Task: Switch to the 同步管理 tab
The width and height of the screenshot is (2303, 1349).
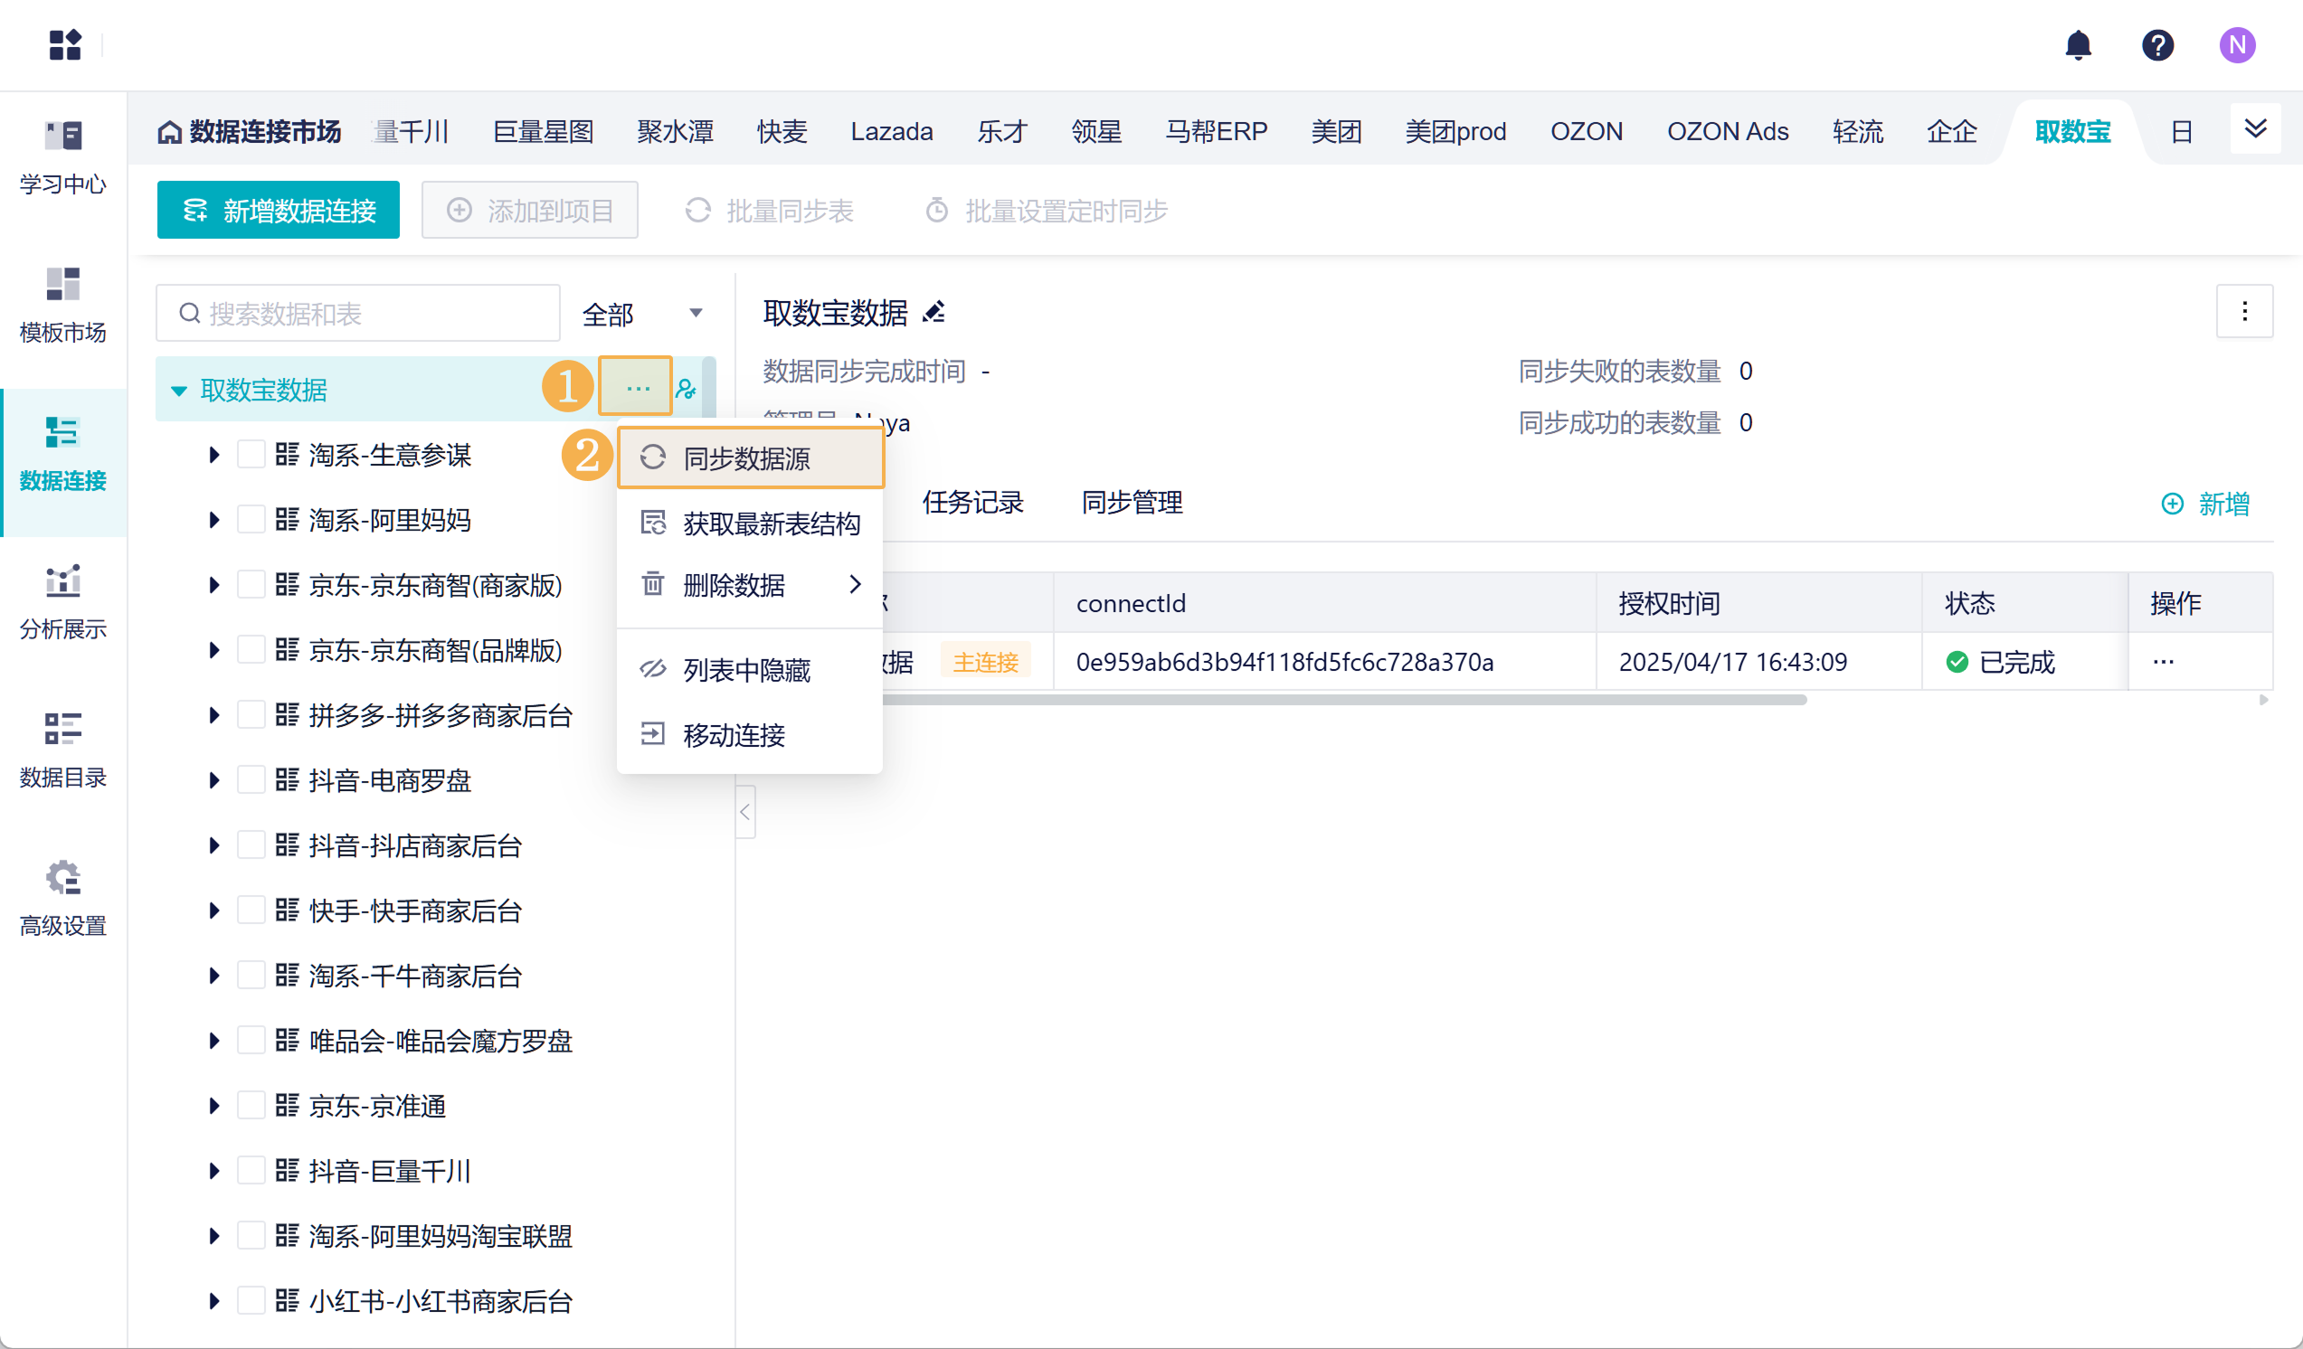Action: pyautogui.click(x=1132, y=503)
